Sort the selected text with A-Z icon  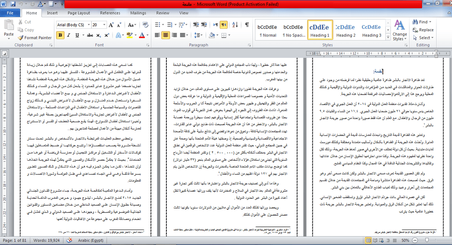pos(235,25)
